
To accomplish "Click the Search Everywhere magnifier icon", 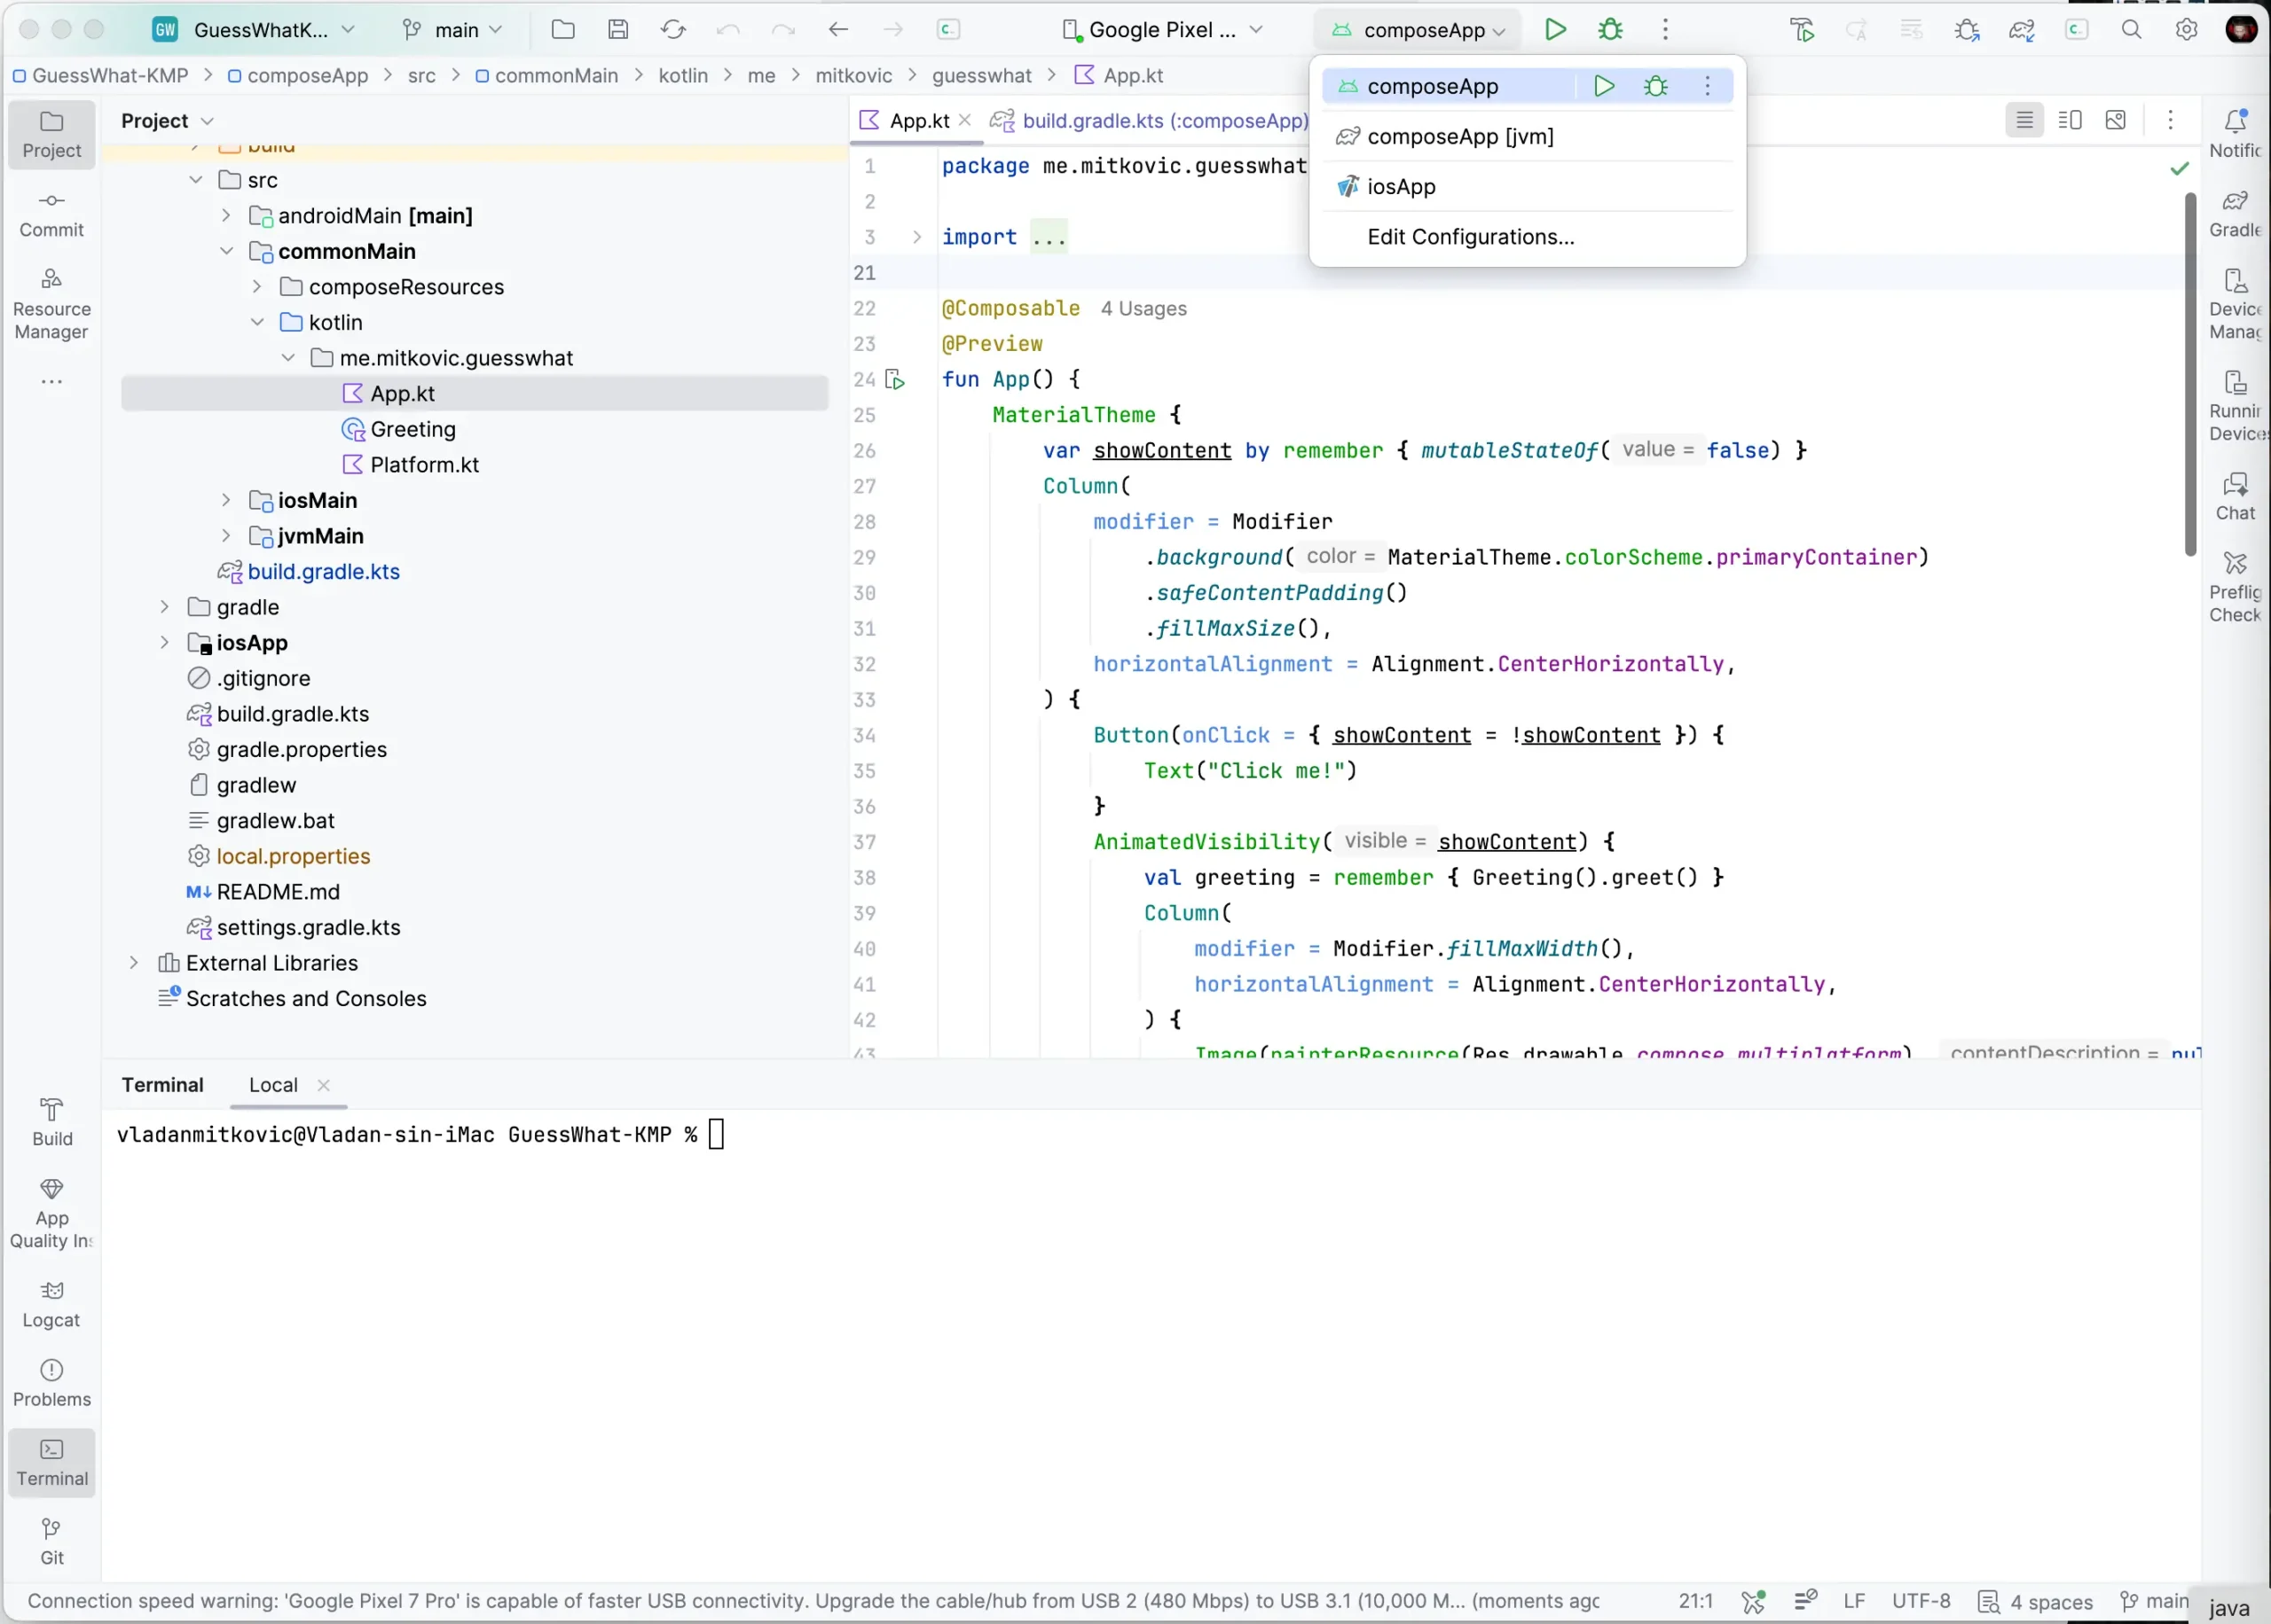I will point(2131,30).
